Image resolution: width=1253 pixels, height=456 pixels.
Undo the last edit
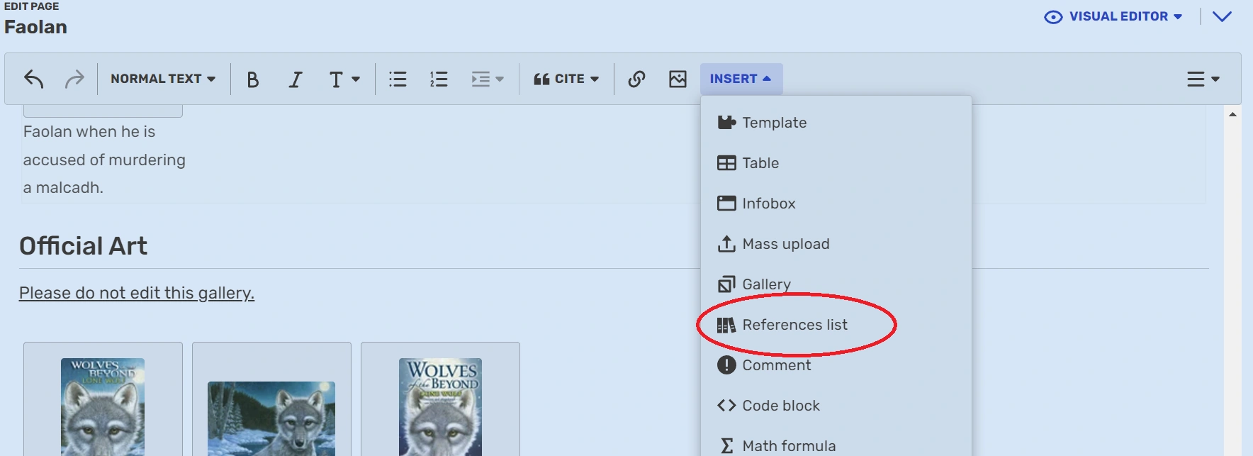[33, 79]
